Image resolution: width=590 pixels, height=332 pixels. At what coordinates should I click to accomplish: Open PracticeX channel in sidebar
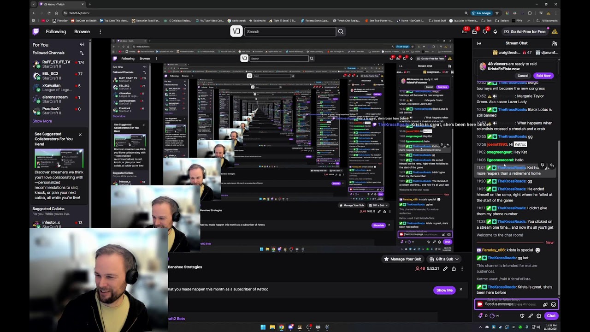tap(59, 111)
